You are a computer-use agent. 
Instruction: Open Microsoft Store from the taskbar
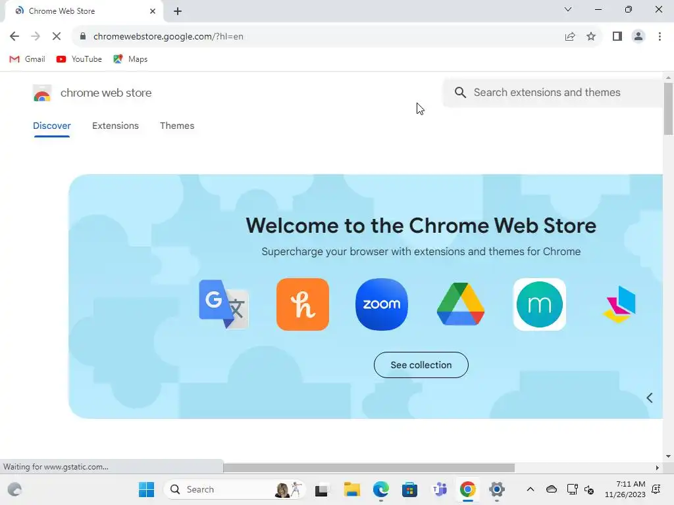[409, 489]
